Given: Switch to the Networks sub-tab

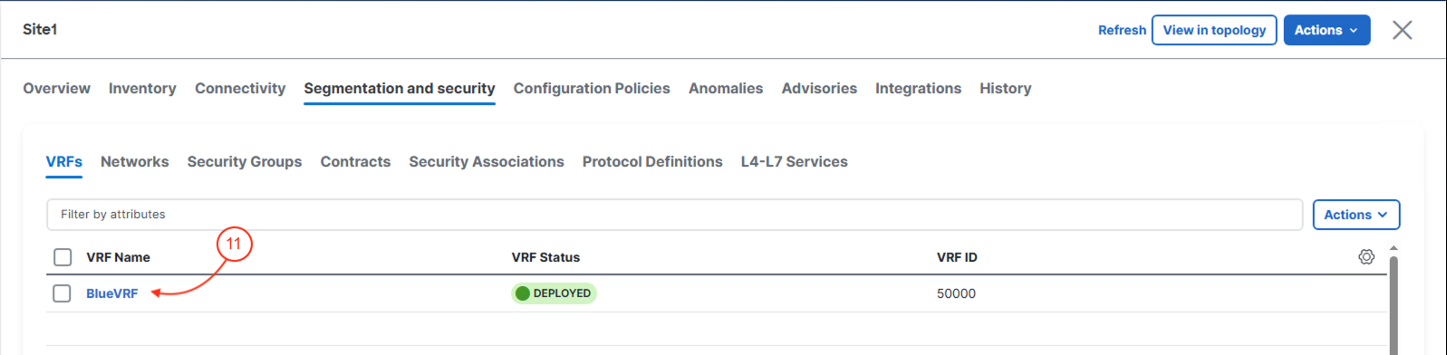Looking at the screenshot, I should click(x=134, y=161).
